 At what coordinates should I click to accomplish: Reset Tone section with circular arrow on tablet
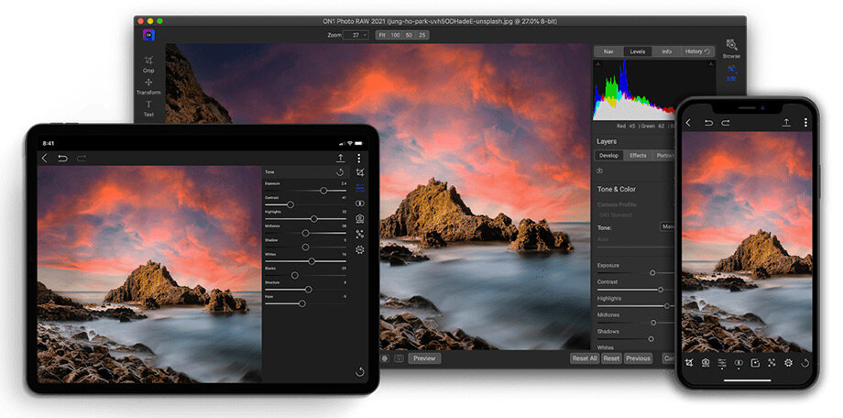[340, 172]
